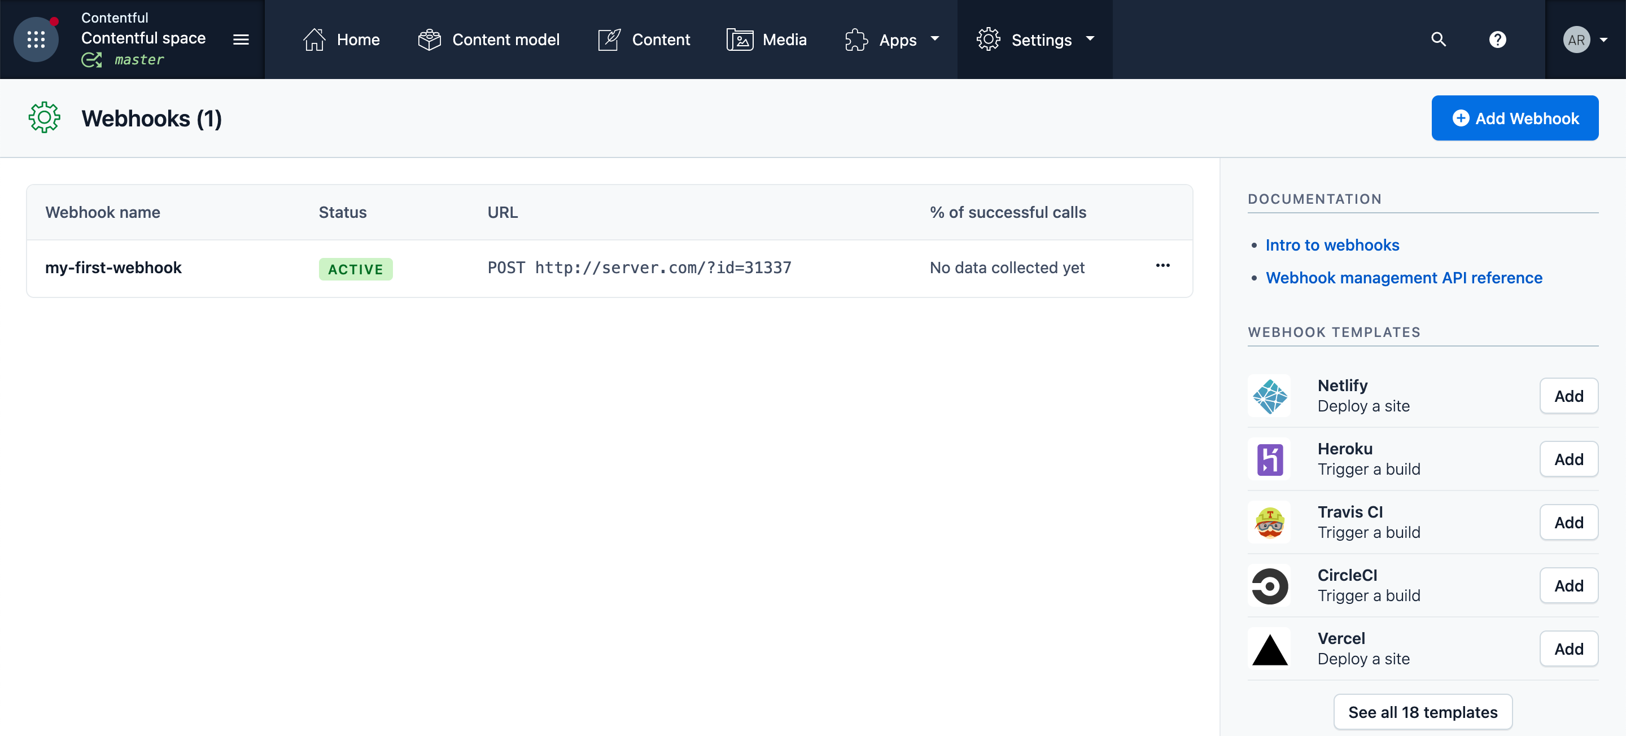Click the Media navigation icon
The height and width of the screenshot is (736, 1626).
click(x=740, y=38)
